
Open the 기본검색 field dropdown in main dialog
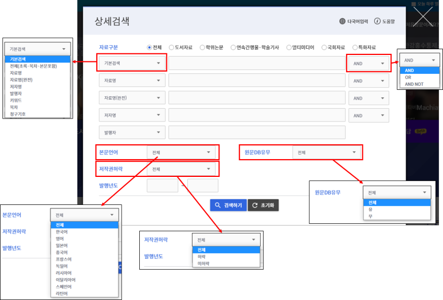point(132,63)
